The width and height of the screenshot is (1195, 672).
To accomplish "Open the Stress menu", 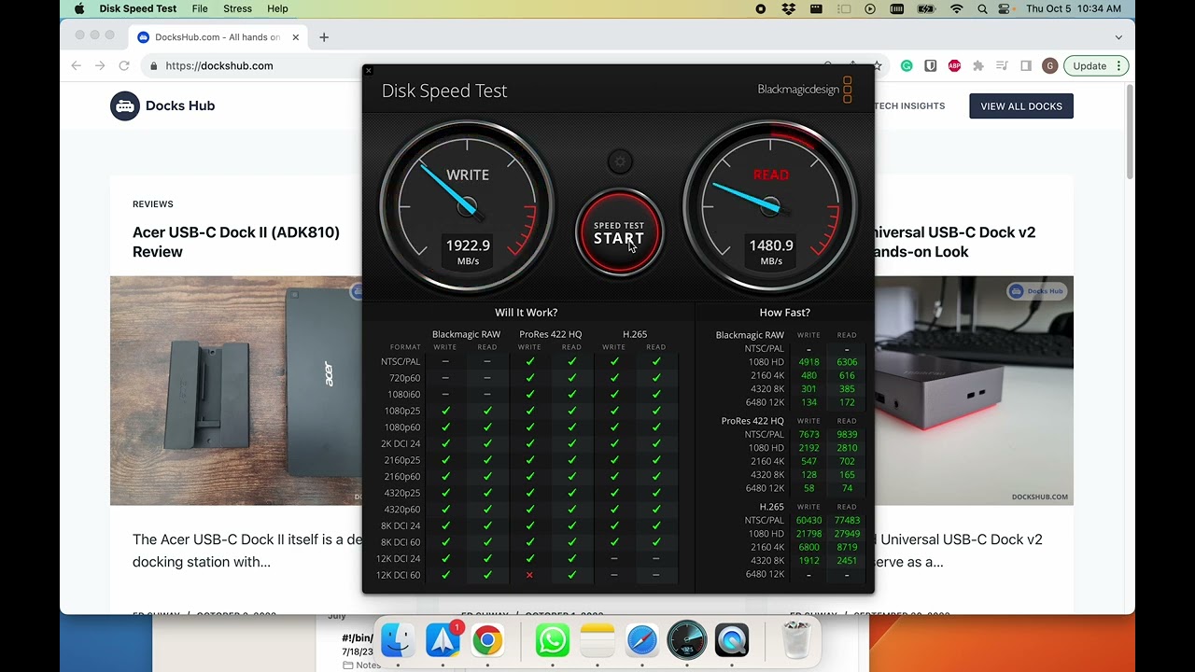I will point(237,8).
